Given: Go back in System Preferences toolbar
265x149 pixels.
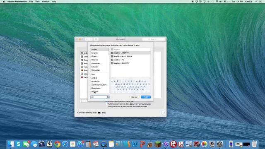Looking at the screenshot, I should (x=87, y=39).
